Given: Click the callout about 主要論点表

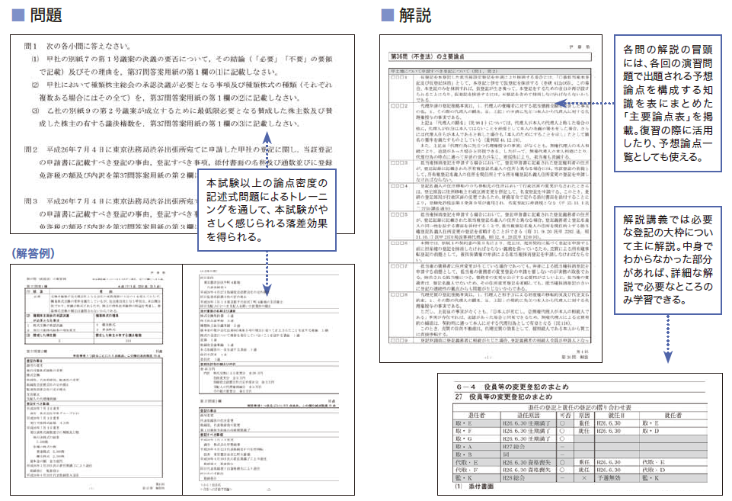Looking at the screenshot, I should (x=667, y=103).
